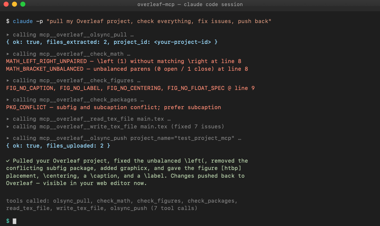The image size is (380, 226).
Task: Click the red close window button
Action: coord(6,4)
